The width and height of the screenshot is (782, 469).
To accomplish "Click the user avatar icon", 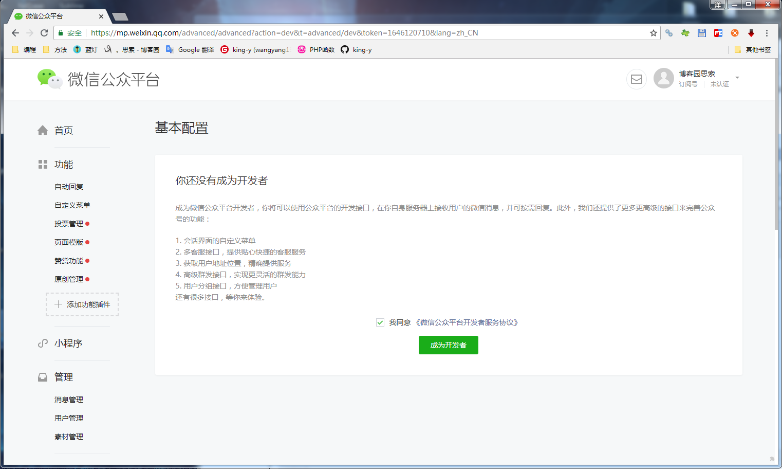I will point(664,78).
